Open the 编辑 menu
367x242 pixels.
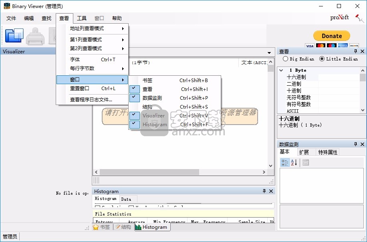29,18
